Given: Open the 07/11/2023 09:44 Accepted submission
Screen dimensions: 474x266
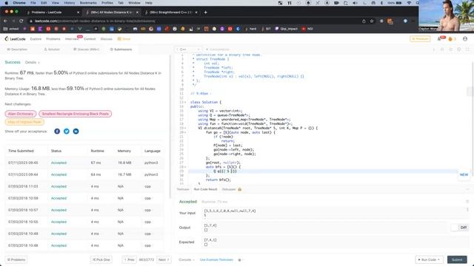Looking at the screenshot, I should [x=59, y=174].
